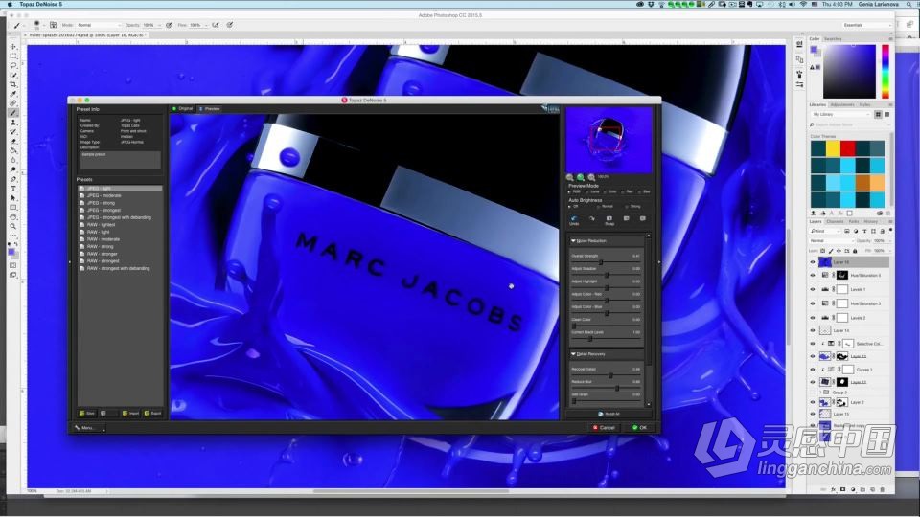
Task: Select JPEG - strongest with debanding preset
Action: (119, 217)
